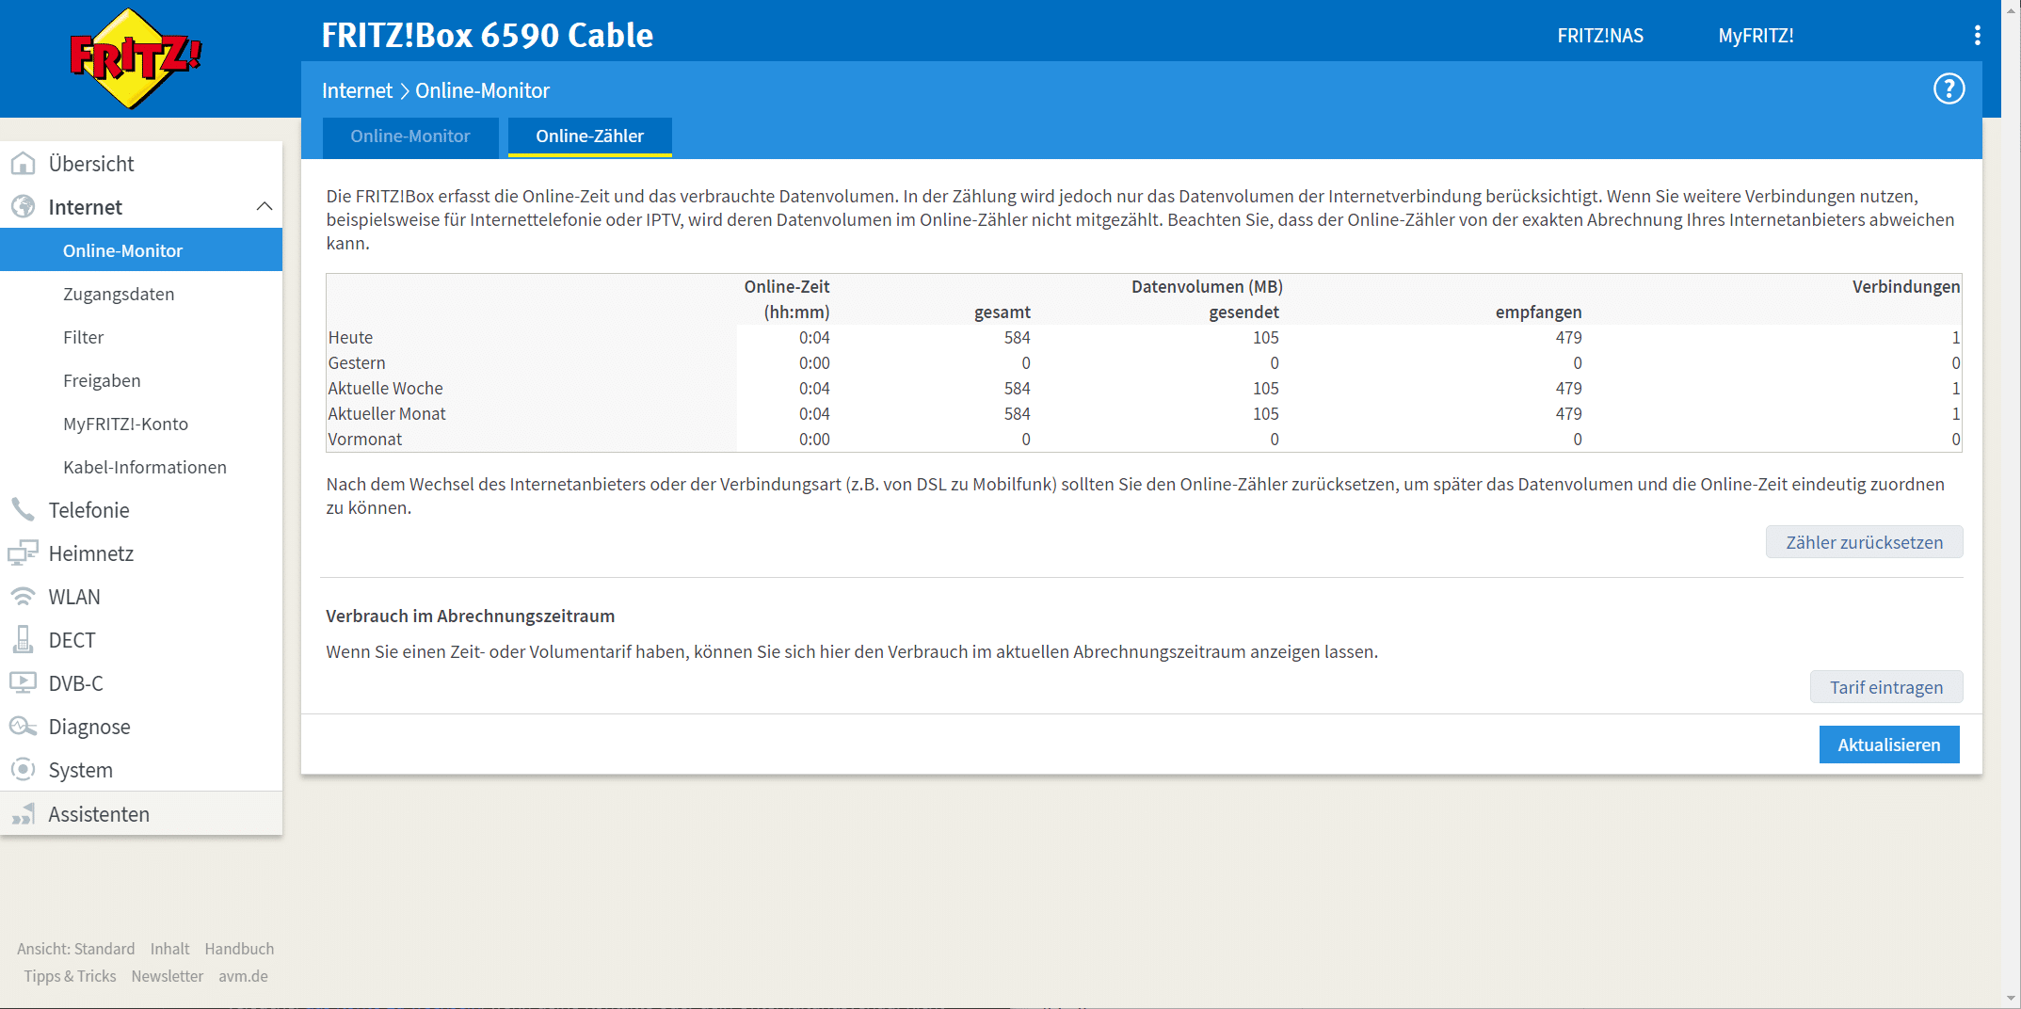
Task: Click the DECT handset icon
Action: click(x=23, y=640)
